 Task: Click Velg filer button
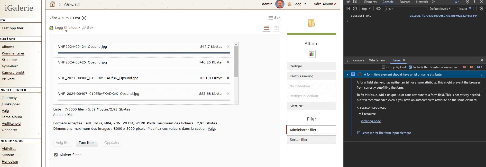point(63,143)
